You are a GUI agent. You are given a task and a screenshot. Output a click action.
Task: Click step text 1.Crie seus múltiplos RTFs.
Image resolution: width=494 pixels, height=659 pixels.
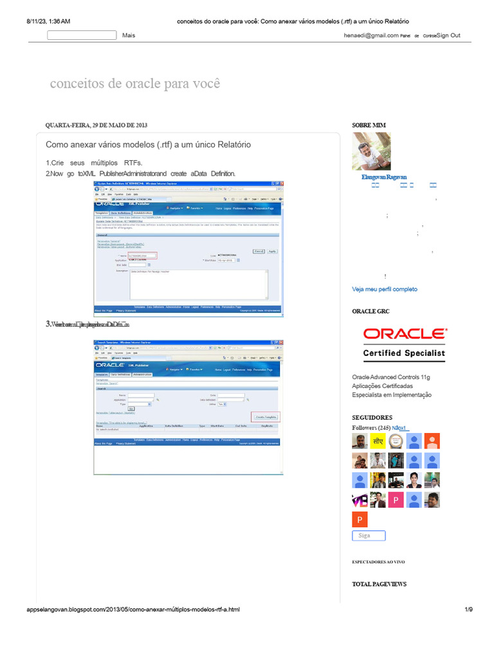click(x=94, y=163)
